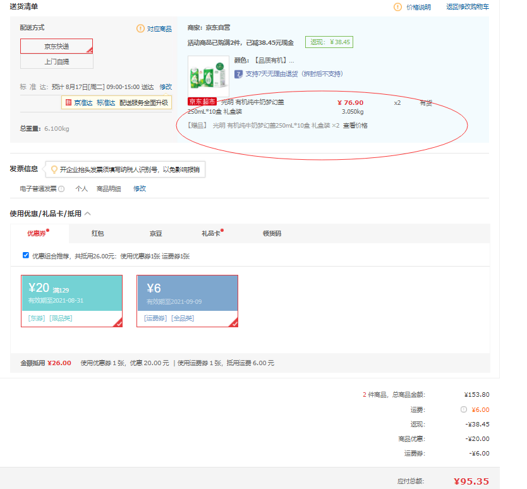Click total goods amount ¥153.80
The height and width of the screenshot is (489, 527).
tap(476, 395)
